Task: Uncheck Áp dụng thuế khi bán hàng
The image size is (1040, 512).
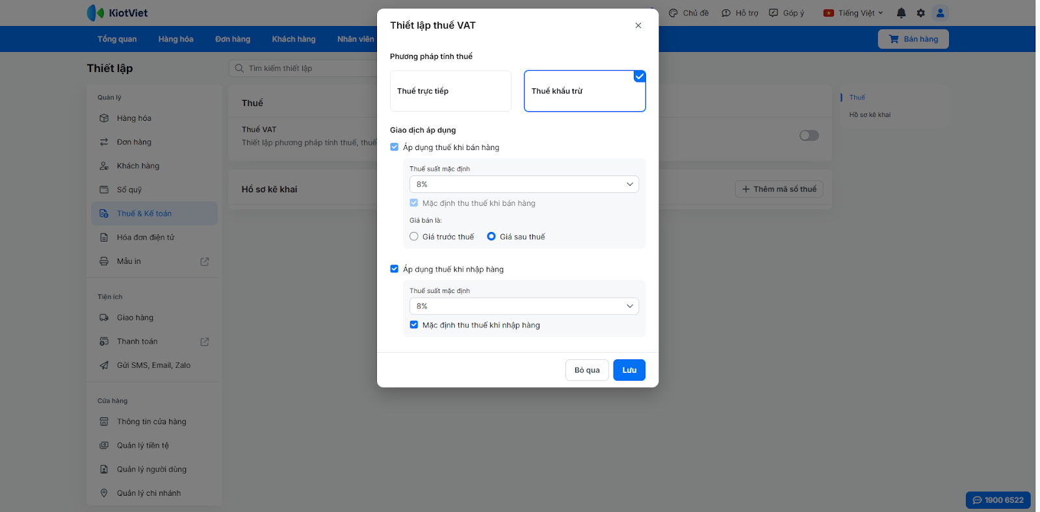Action: [395, 147]
